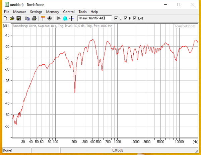This screenshot has height=155, width=201.
Task: Maximize the TombStone window
Action: pyautogui.click(x=179, y=5)
